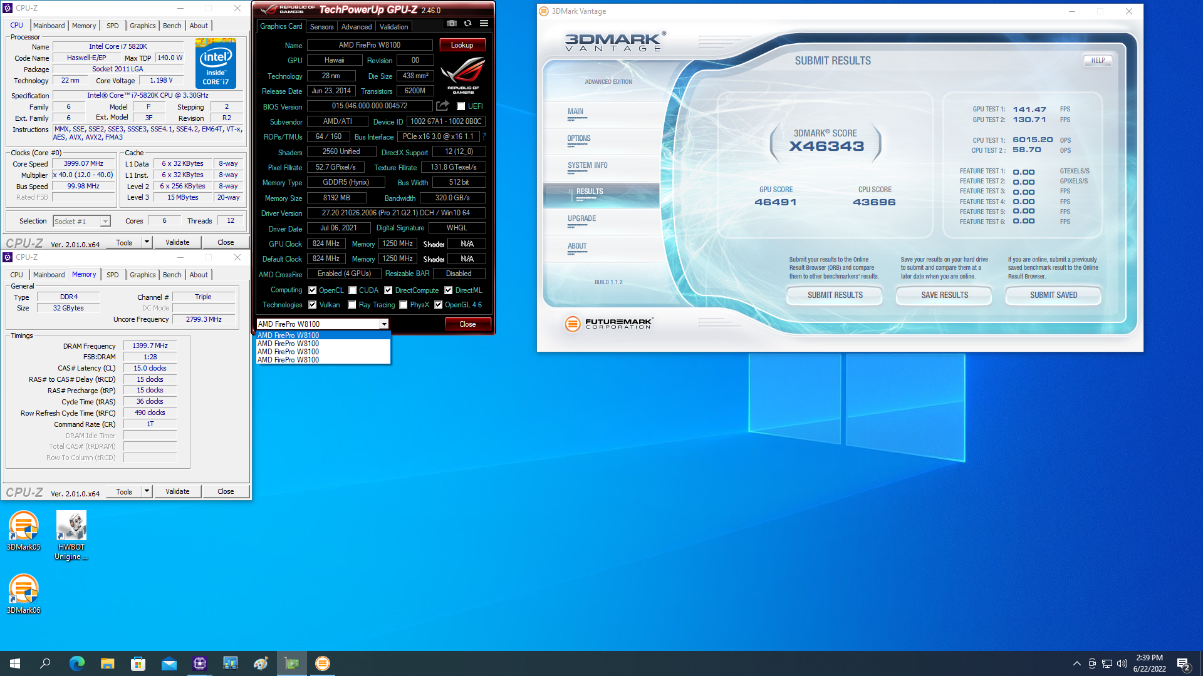Image resolution: width=1203 pixels, height=676 pixels.
Task: Toggle the Ray Tracing checkbox
Action: (x=352, y=305)
